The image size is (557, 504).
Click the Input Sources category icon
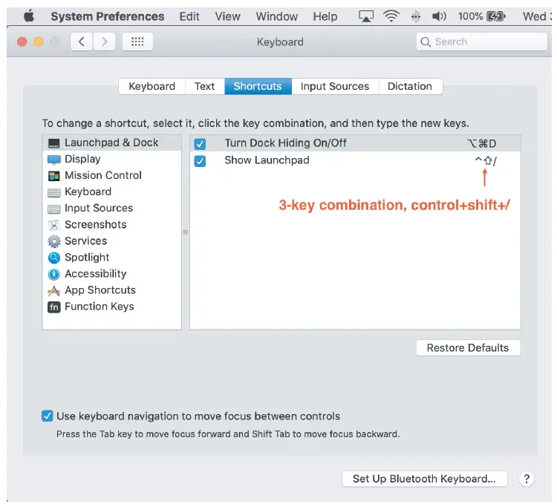click(x=54, y=209)
